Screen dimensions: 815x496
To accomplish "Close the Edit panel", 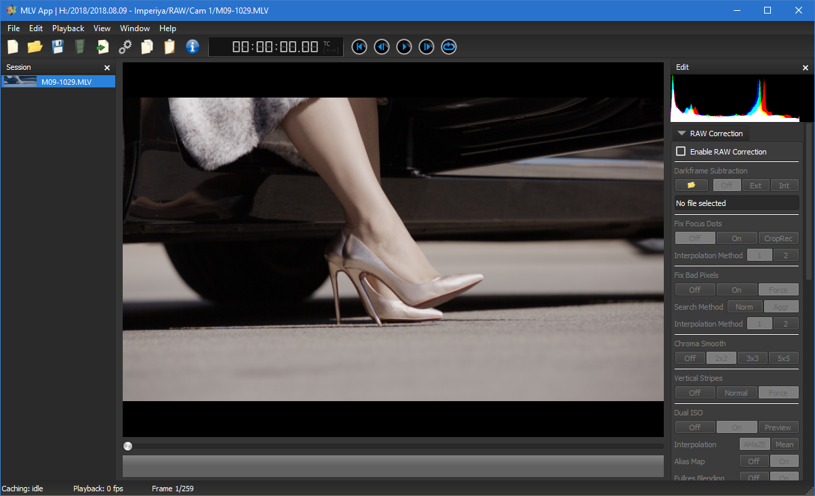I will click(x=806, y=68).
